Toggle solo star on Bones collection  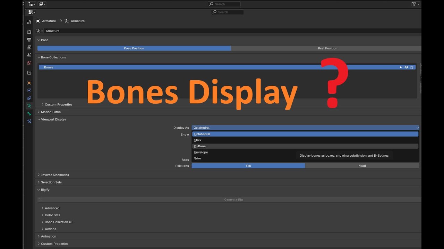412,67
